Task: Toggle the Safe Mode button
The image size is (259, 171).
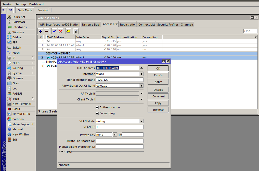Action: coord(25,10)
